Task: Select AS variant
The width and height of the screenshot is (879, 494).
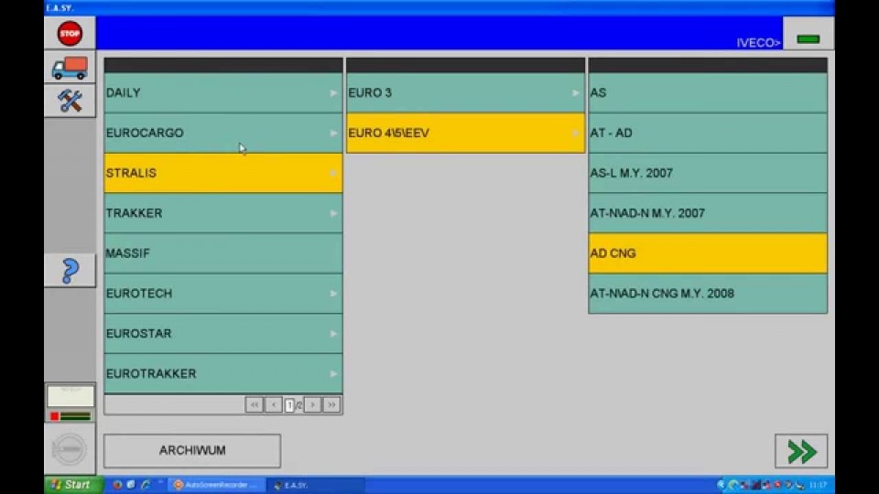Action: [x=708, y=93]
